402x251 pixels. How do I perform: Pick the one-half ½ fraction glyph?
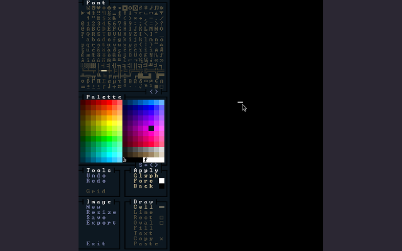pyautogui.click(x=141, y=60)
